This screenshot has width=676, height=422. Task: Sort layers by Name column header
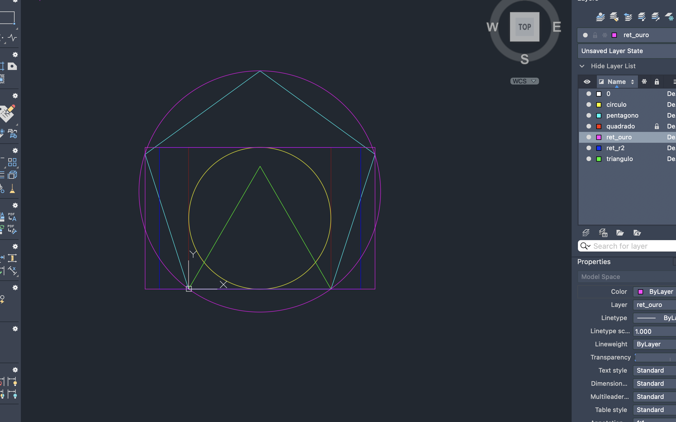pos(617,82)
